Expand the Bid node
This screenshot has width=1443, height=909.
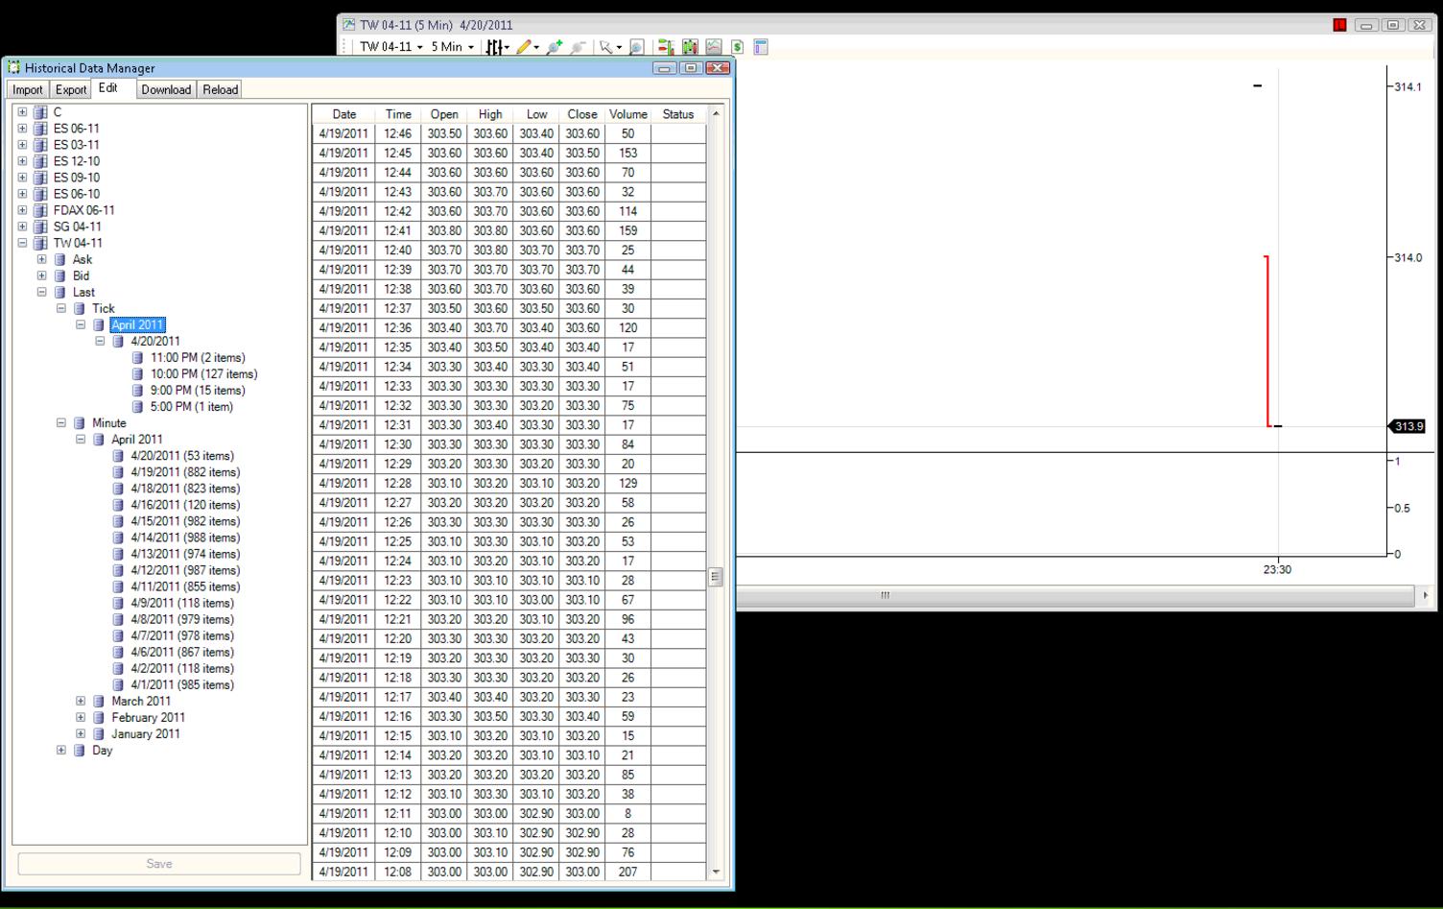41,275
